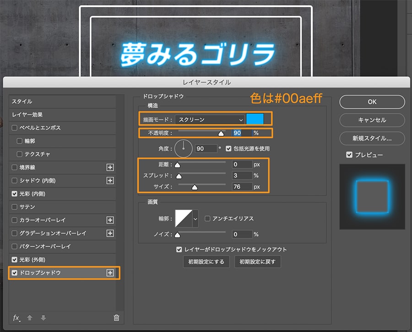Screen dimensions: 412x332
Task: Move effect down with down arrow icon
Action: pyautogui.click(x=43, y=318)
